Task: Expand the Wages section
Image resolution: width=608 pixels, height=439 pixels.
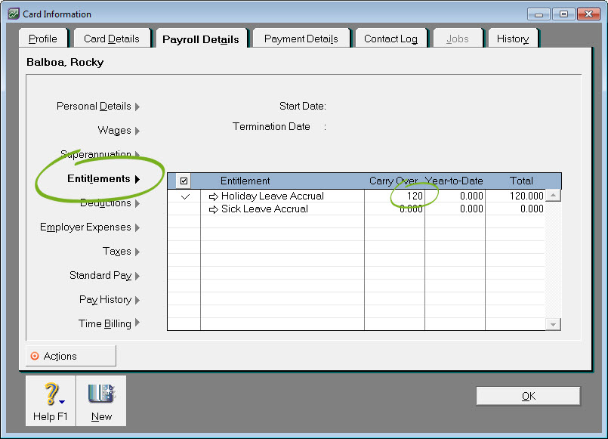Action: [119, 131]
